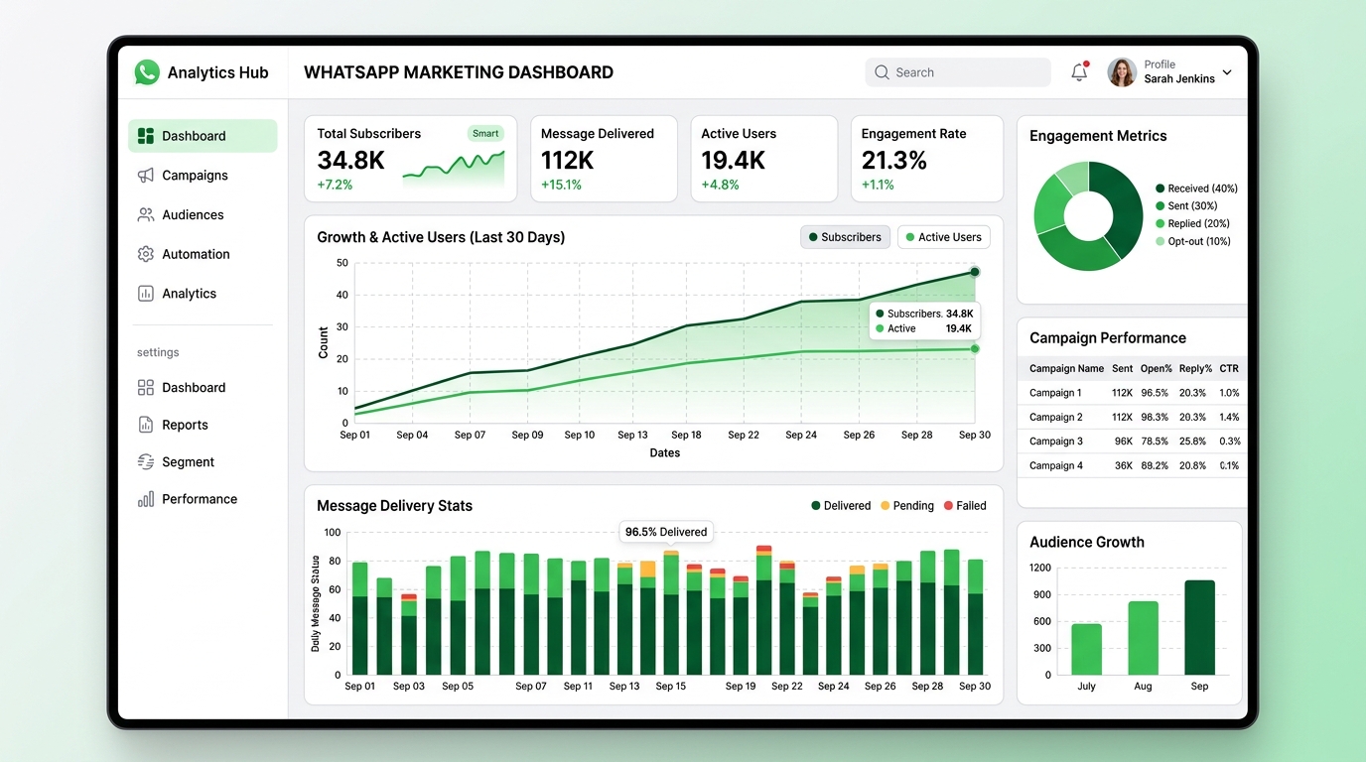
Task: Click the Segment icon in sidebar
Action: tap(146, 462)
